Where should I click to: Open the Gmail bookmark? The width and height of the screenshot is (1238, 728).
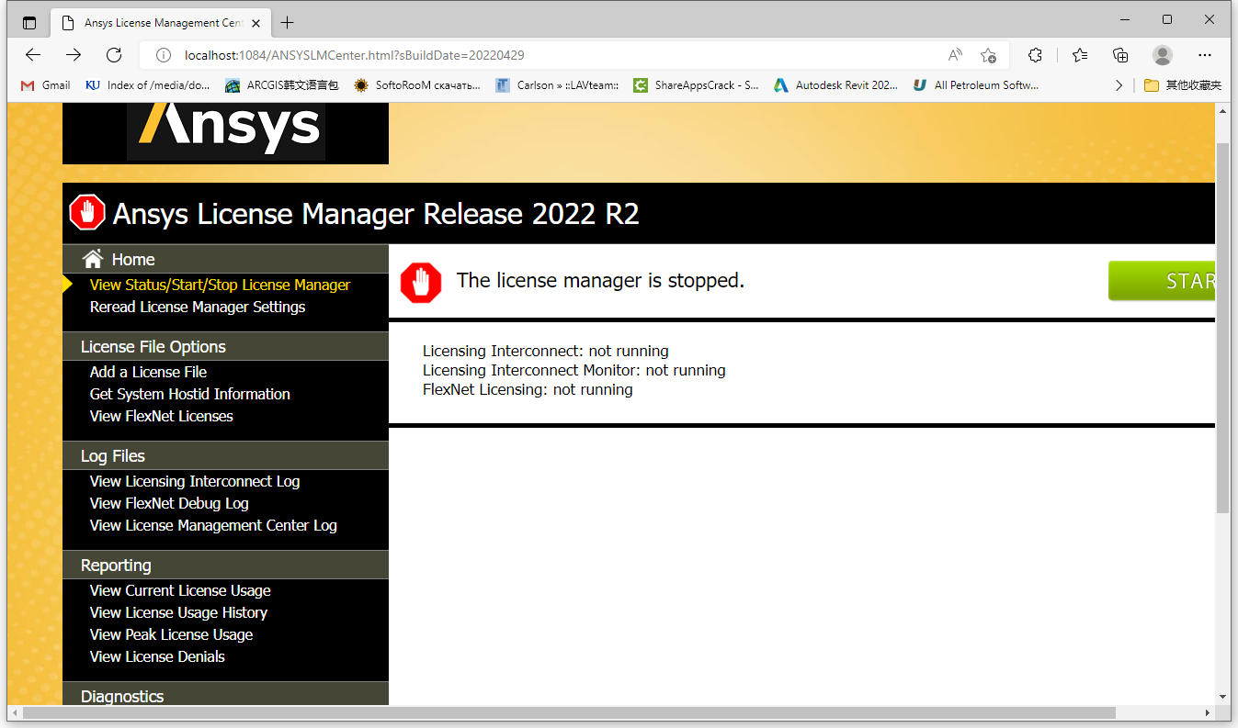pyautogui.click(x=45, y=85)
